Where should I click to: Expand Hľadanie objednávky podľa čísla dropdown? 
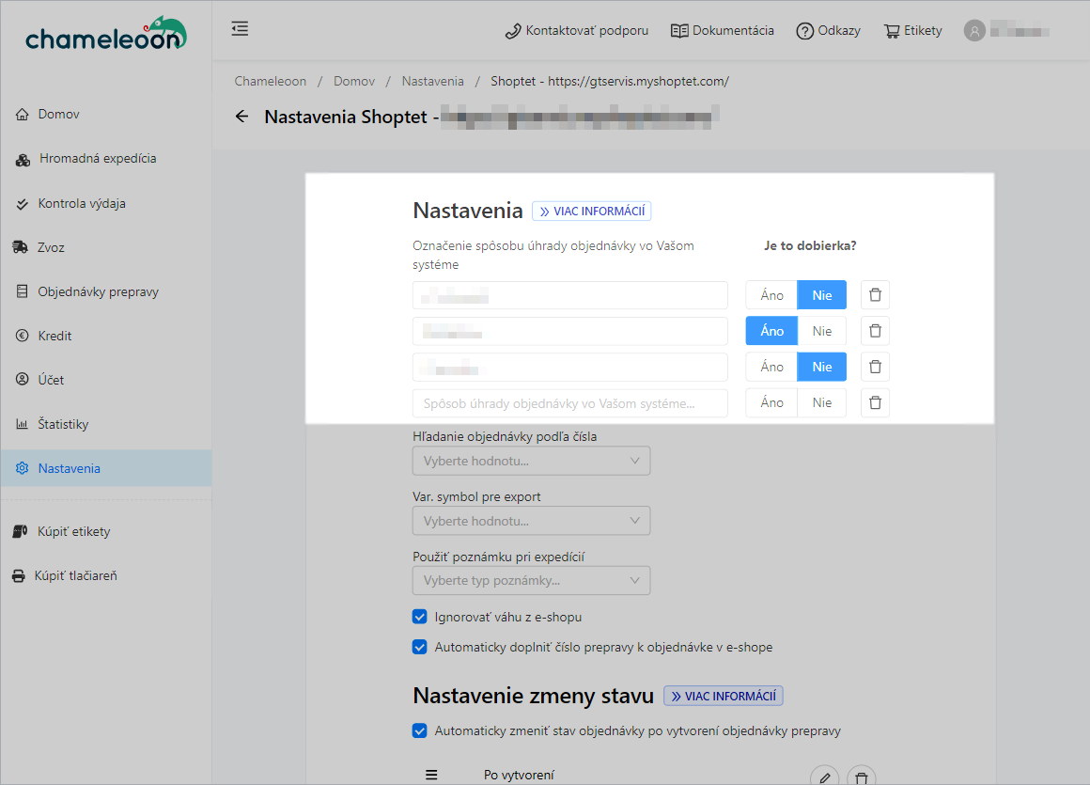click(531, 461)
